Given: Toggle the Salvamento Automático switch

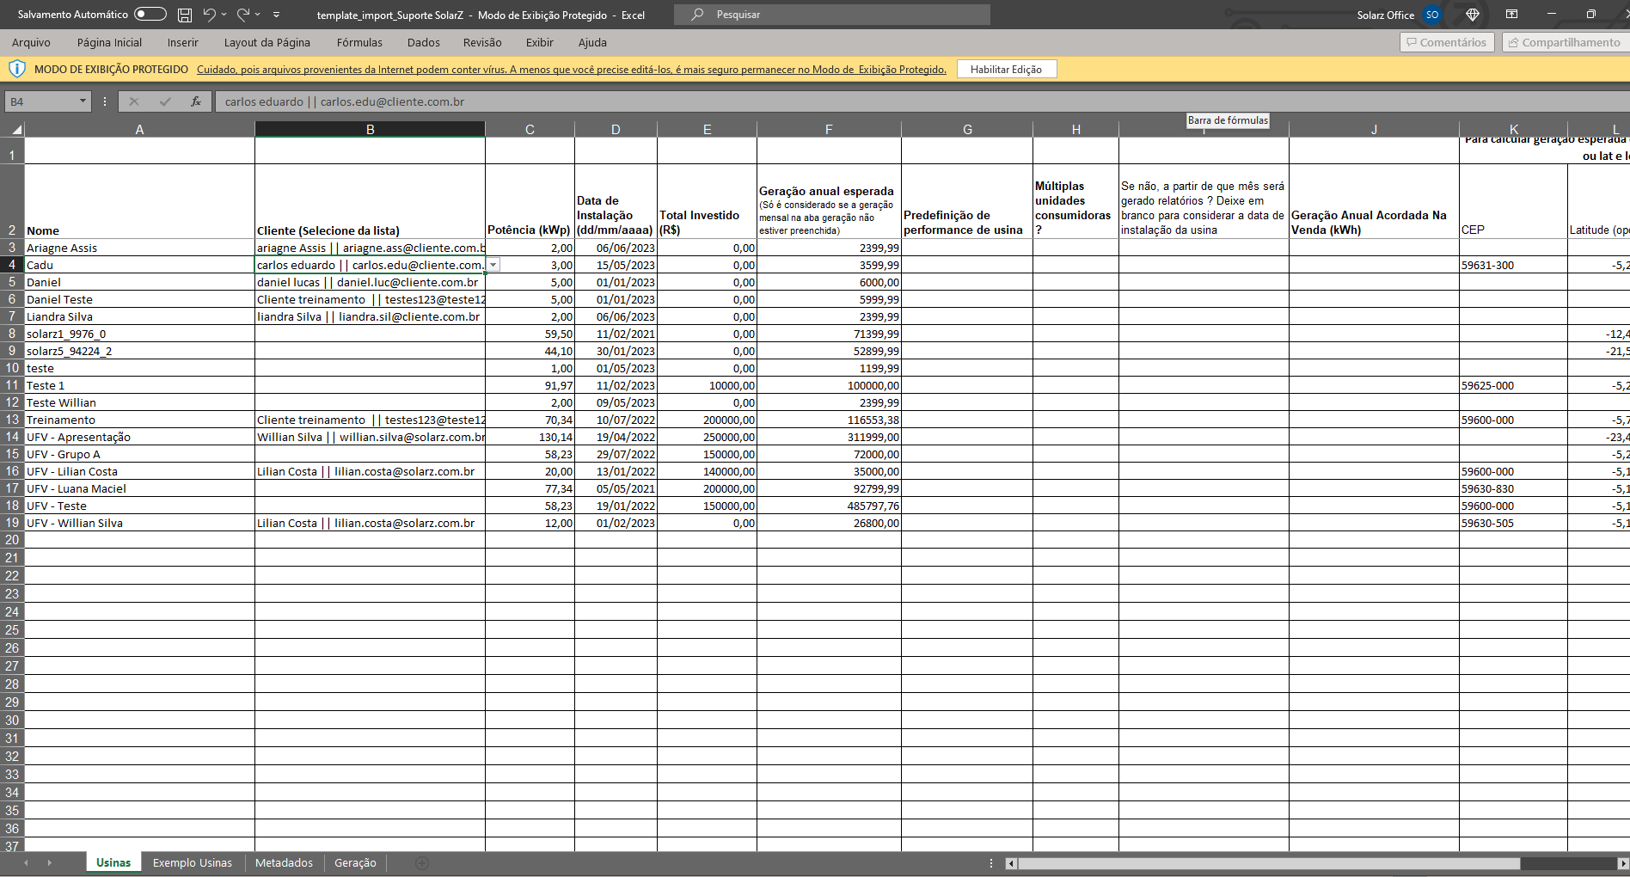Looking at the screenshot, I should pos(150,15).
